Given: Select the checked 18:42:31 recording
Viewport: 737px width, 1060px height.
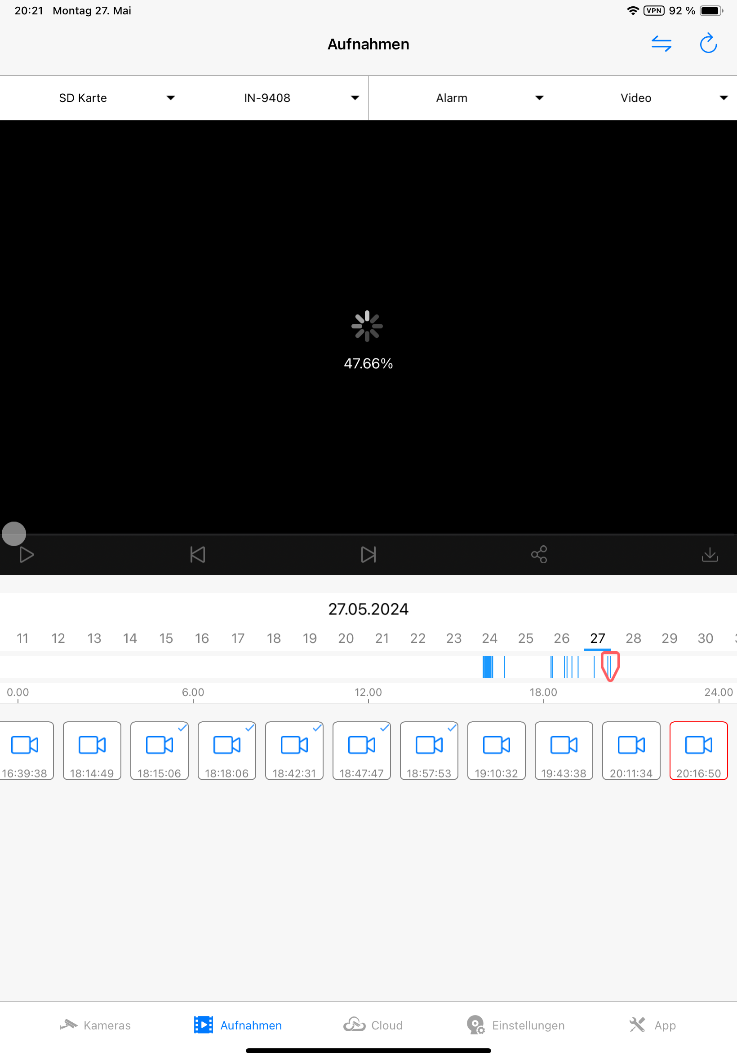Looking at the screenshot, I should pos(294,751).
